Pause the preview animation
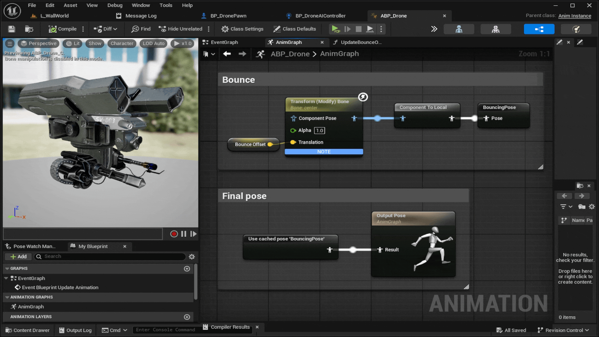The width and height of the screenshot is (599, 337). click(184, 234)
